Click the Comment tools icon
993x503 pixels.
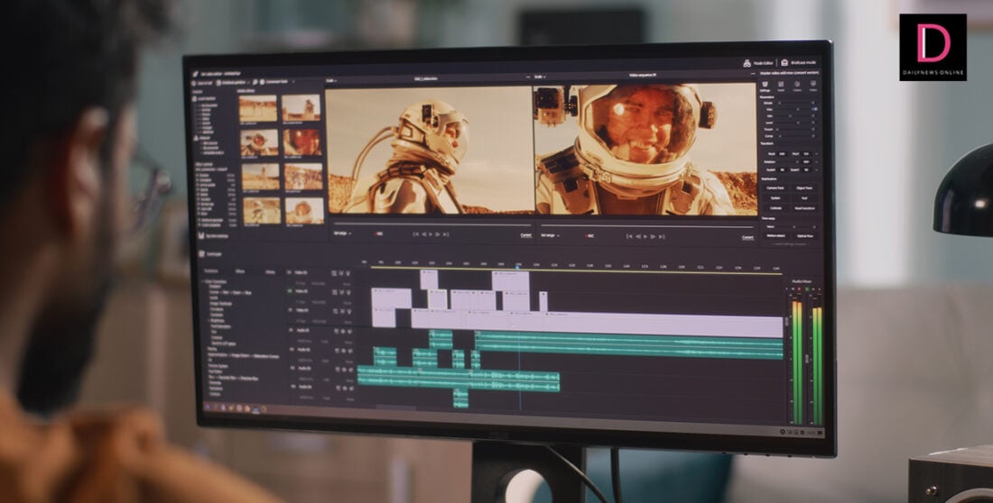(x=262, y=82)
